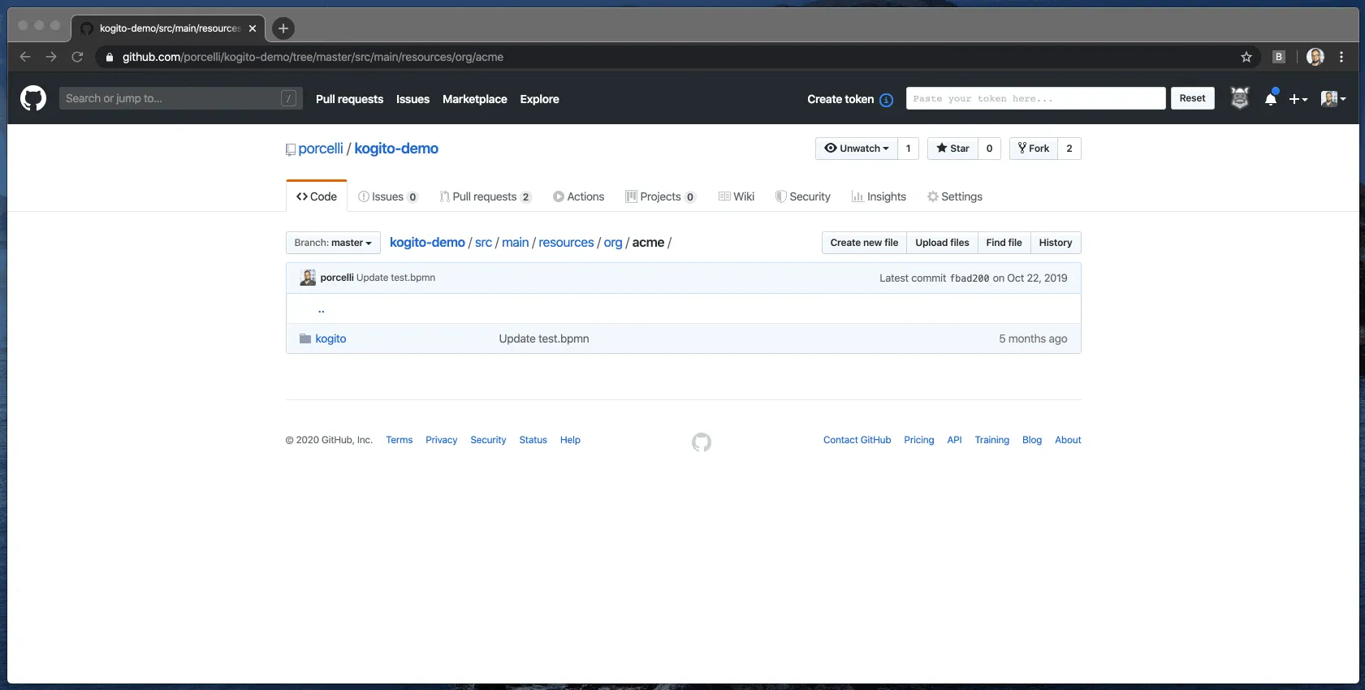Open the notifications bell
Screen dimensions: 1365x690
click(1271, 99)
